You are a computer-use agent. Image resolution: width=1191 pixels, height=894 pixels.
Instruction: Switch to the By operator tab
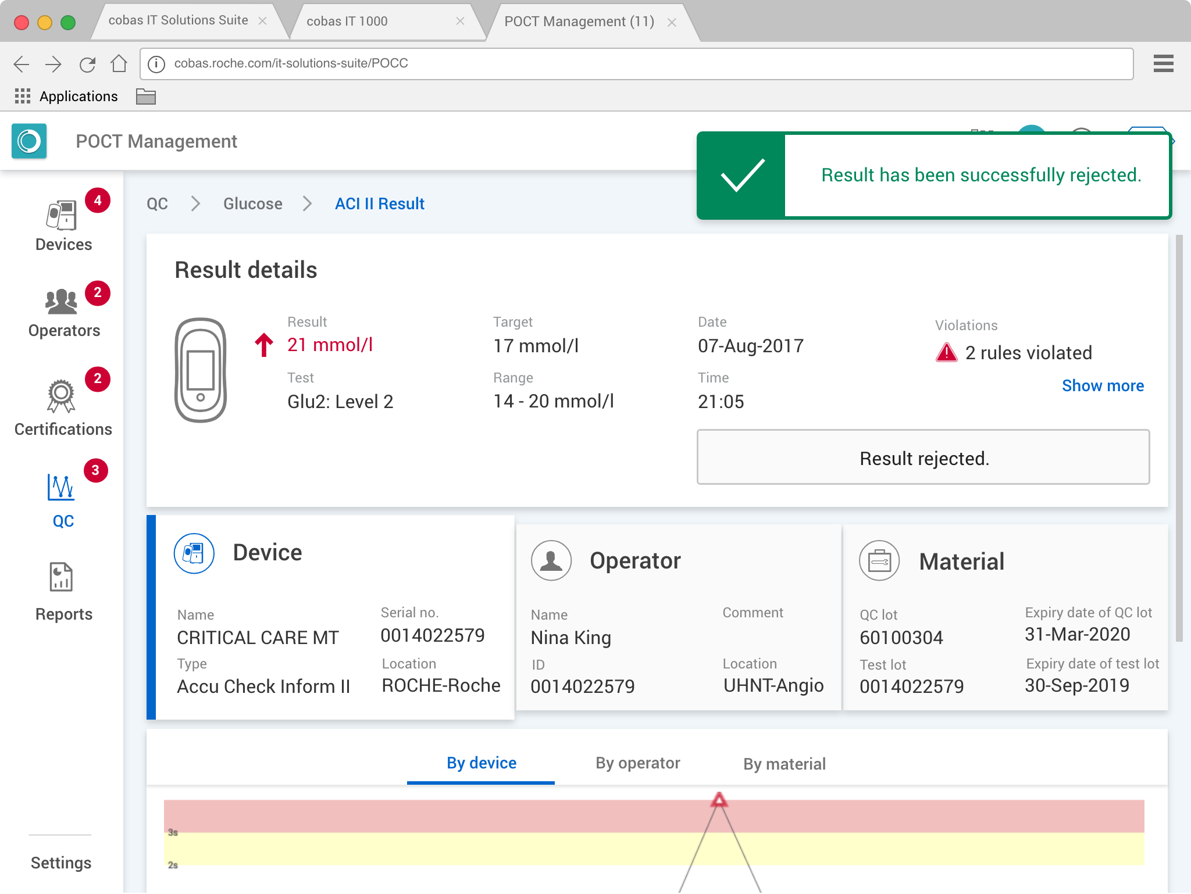637,763
